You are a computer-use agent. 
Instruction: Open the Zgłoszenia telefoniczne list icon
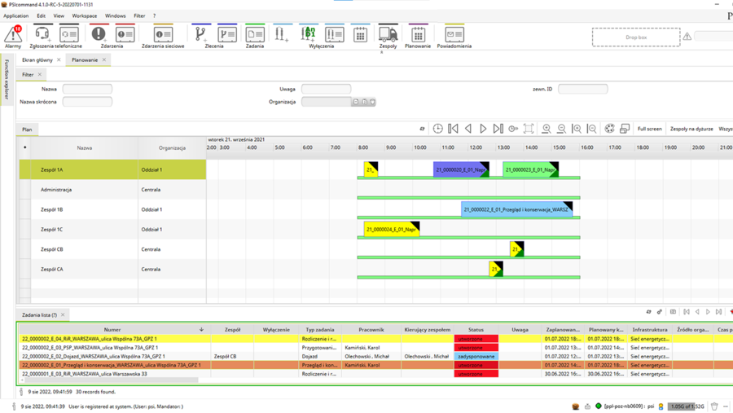(69, 34)
